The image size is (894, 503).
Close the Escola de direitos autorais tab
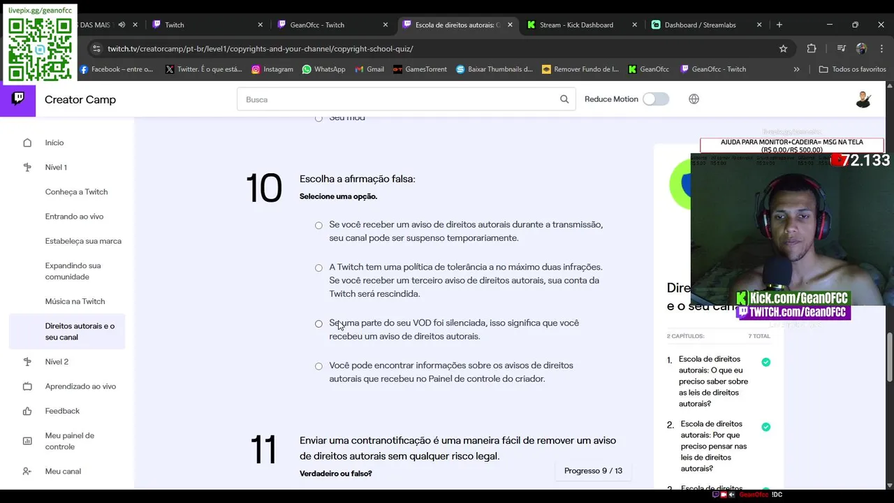point(510,24)
